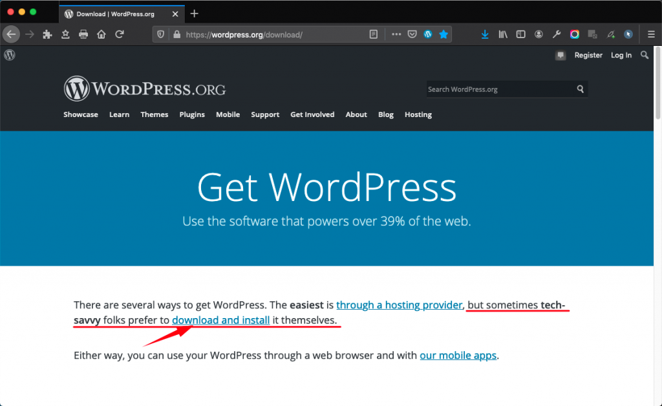
Task: Click the small WordPress logo in admin bar
Action: pyautogui.click(x=10, y=55)
